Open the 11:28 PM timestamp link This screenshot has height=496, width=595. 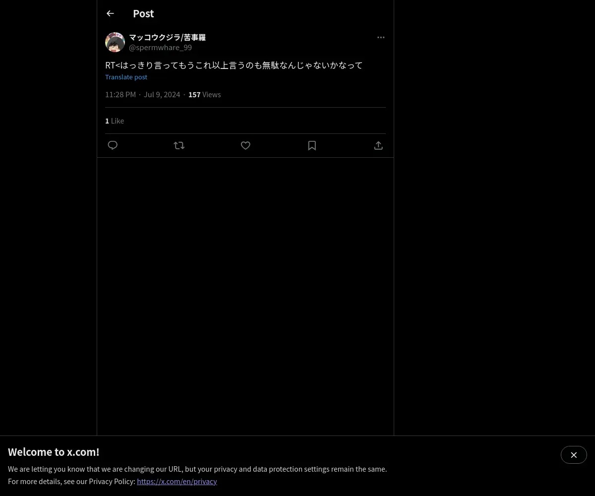120,94
